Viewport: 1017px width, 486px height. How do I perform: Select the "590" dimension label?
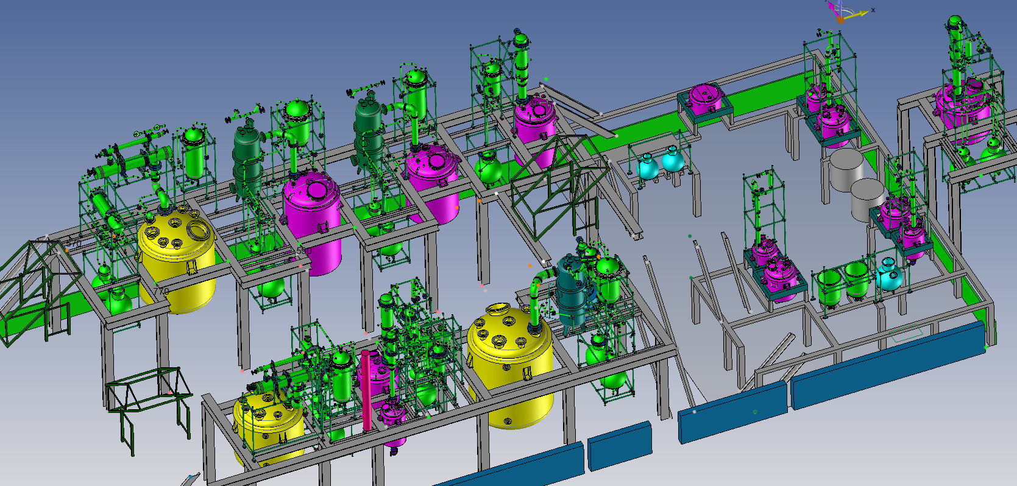[x=303, y=250]
